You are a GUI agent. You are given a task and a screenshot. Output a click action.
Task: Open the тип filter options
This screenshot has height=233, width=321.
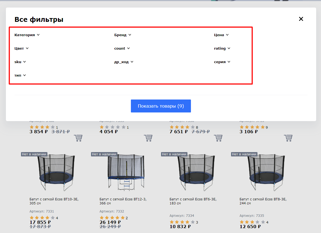point(20,75)
